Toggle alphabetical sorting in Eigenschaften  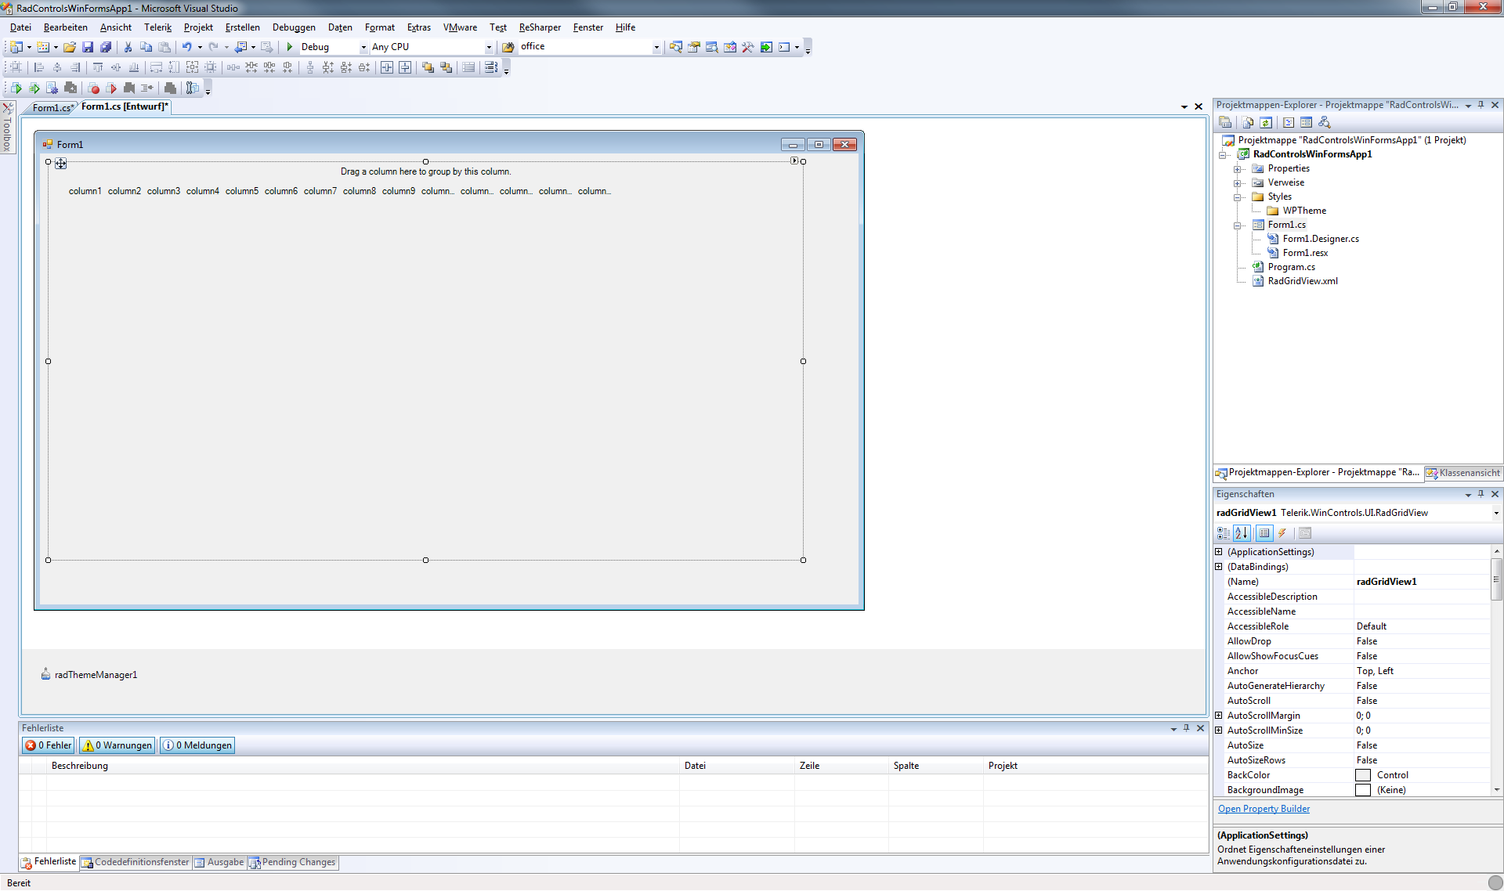[x=1242, y=533]
